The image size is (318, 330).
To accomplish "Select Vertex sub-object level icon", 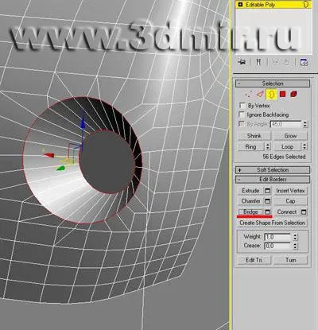I will click(248, 94).
